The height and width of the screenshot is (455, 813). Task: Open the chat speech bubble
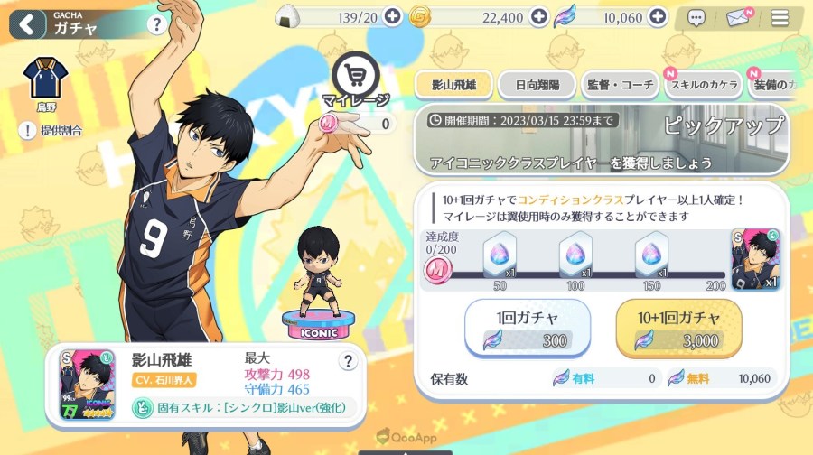coord(696,19)
